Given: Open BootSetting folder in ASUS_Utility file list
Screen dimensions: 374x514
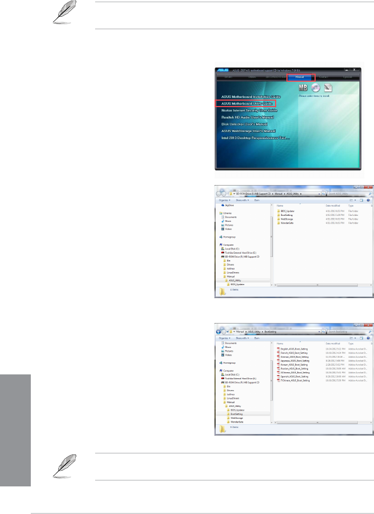Looking at the screenshot, I should click(x=285, y=215).
